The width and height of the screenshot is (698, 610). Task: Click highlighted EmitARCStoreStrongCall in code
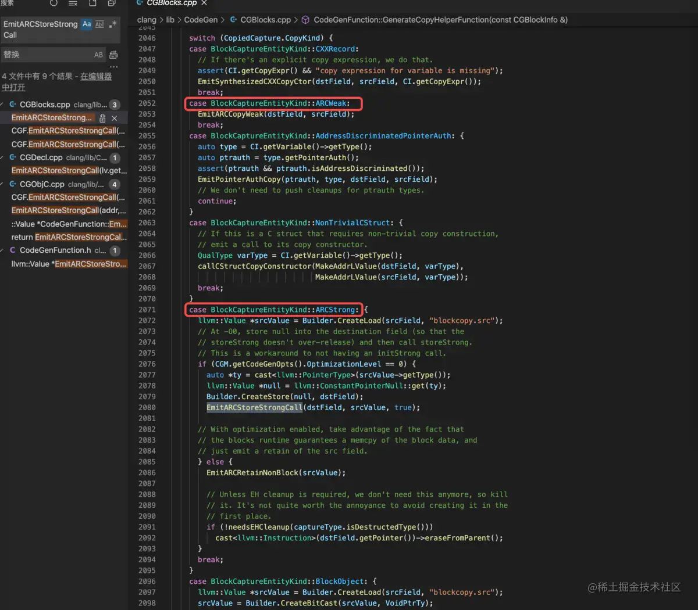click(x=254, y=408)
